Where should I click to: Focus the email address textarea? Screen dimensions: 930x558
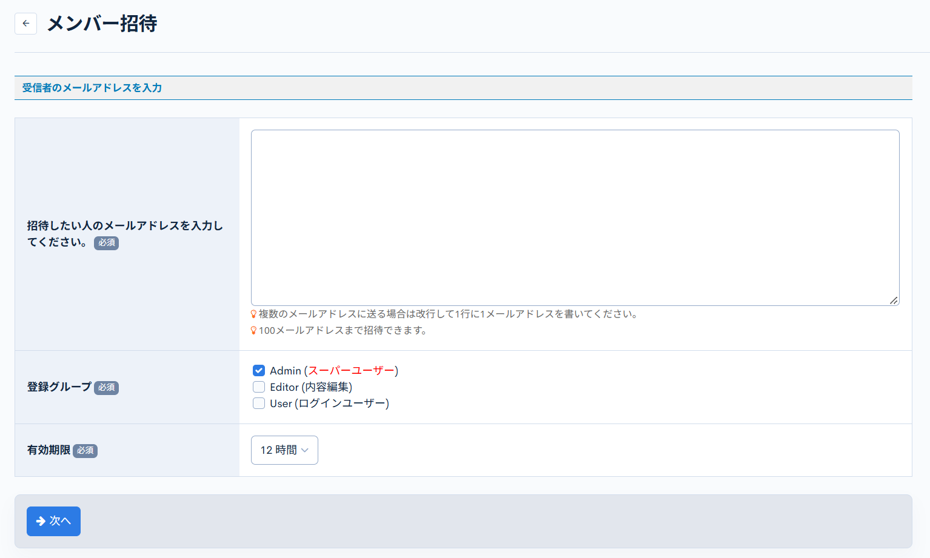coord(575,218)
